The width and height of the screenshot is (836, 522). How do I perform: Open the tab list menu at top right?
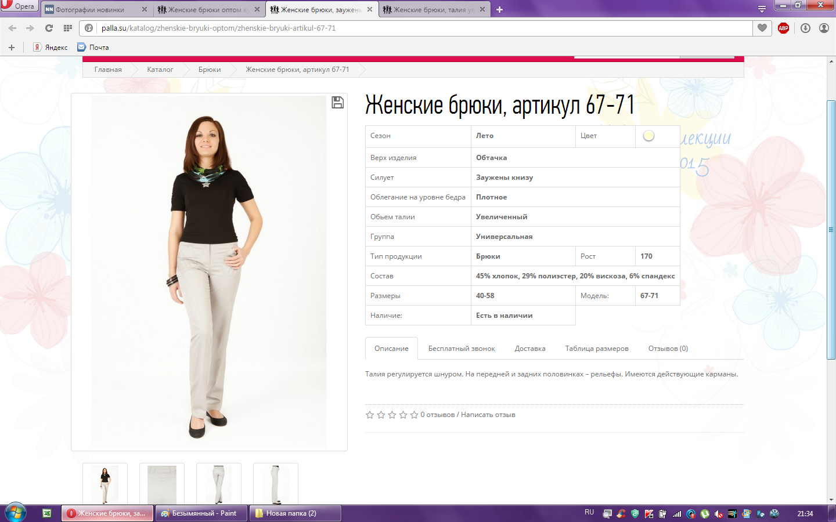coord(762,9)
